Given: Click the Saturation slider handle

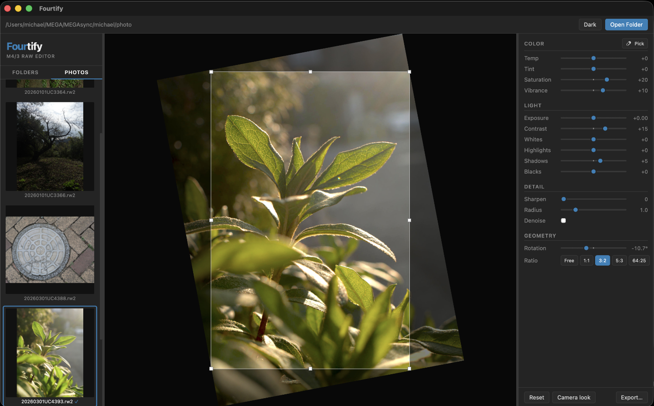Looking at the screenshot, I should [607, 80].
